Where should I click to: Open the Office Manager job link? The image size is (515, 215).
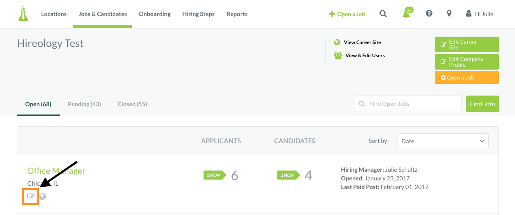tap(56, 171)
